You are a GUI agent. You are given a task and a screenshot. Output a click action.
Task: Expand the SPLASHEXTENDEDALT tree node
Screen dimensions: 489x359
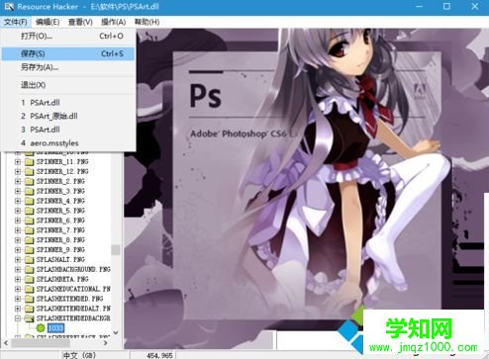pos(18,309)
